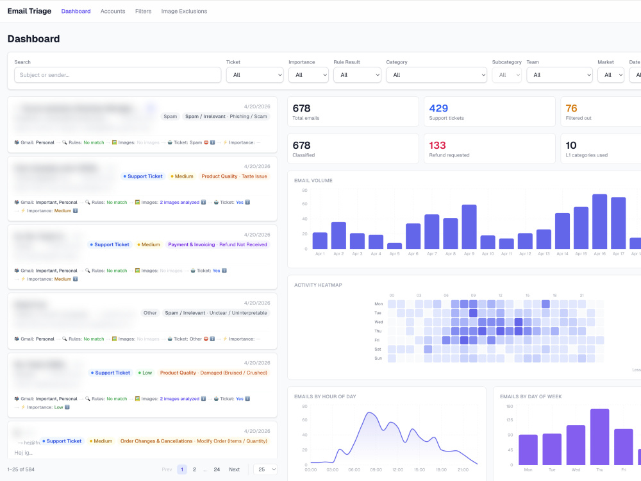Open images info icon on Taste Issue email
This screenshot has height=481, width=641.
pos(204,202)
